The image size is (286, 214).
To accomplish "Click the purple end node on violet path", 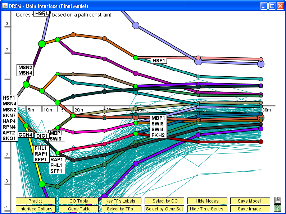I will [261, 129].
